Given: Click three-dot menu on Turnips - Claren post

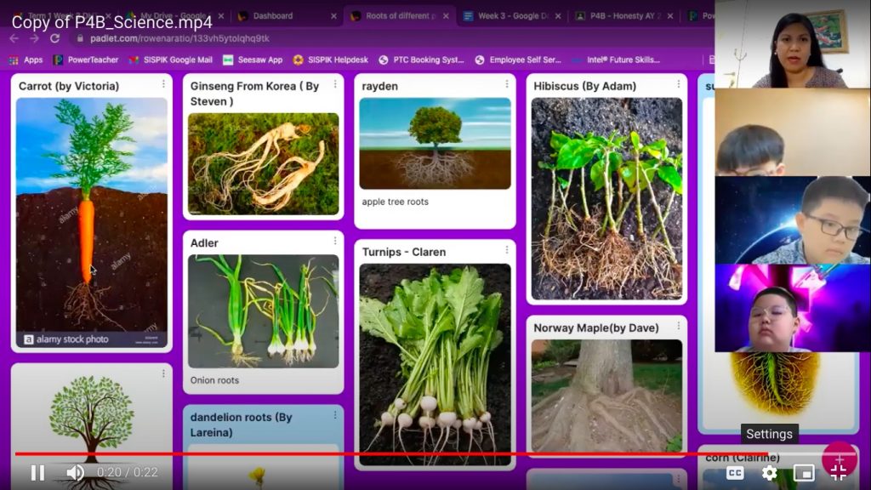Looking at the screenshot, I should pos(507,250).
